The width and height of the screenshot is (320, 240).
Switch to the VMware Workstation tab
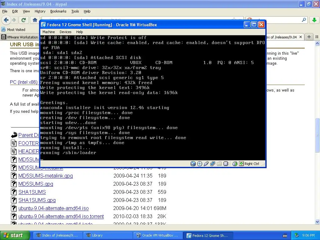pyautogui.click(x=20, y=37)
